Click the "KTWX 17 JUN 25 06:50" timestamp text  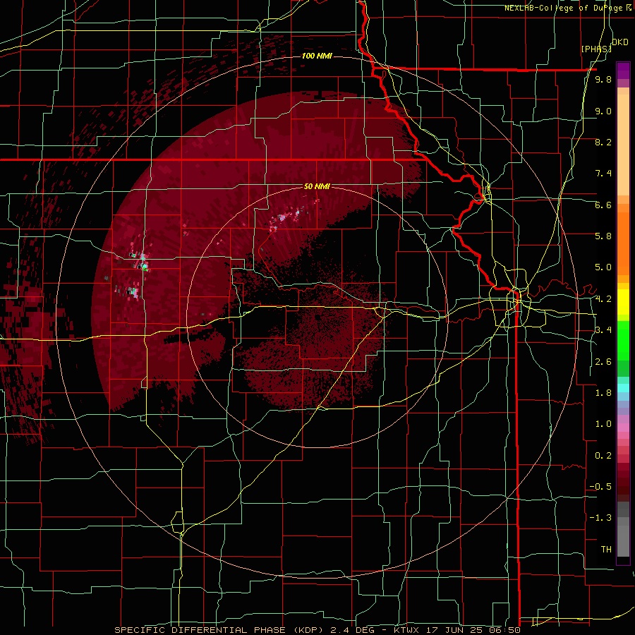pos(456,630)
